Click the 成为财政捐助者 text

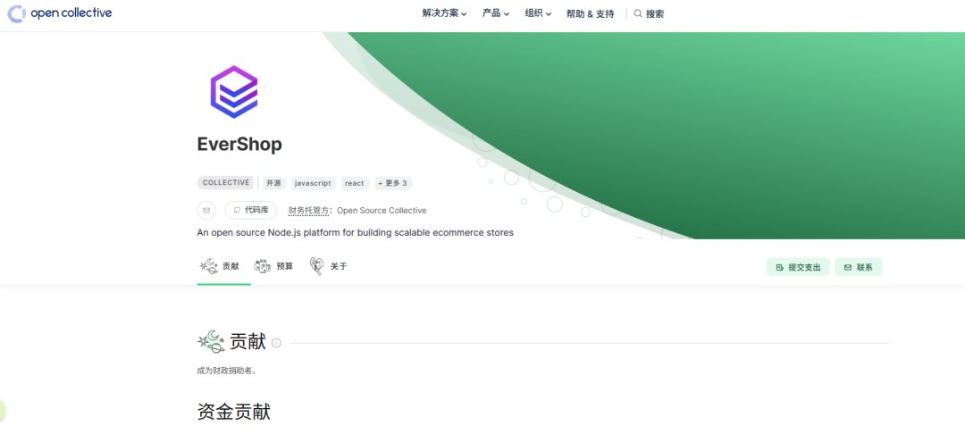tap(226, 371)
